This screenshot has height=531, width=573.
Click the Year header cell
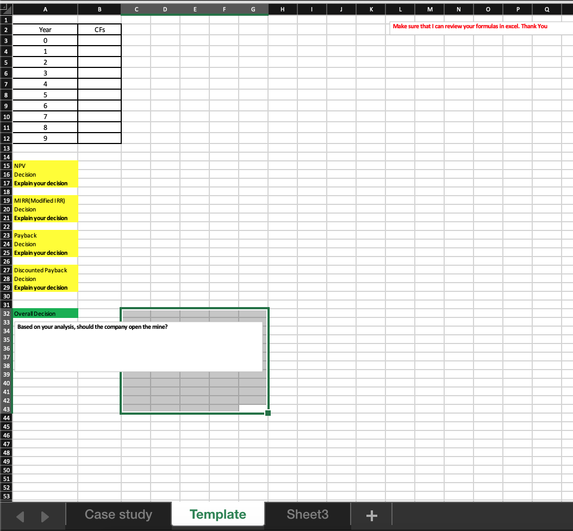pyautogui.click(x=45, y=29)
